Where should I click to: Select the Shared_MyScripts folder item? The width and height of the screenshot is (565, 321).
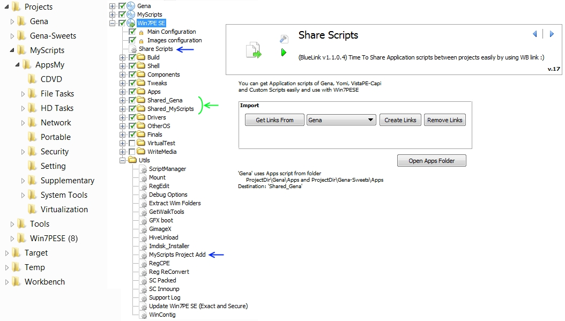click(x=170, y=108)
